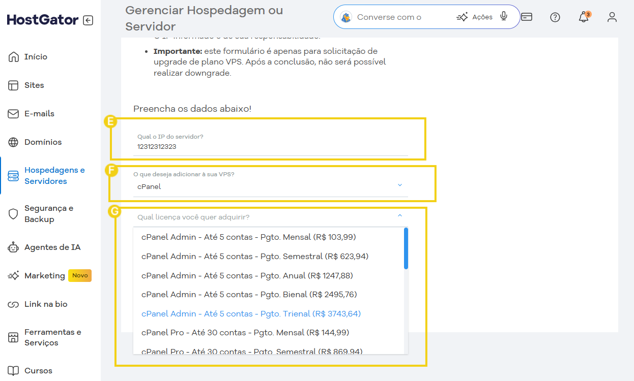Viewport: 634px width, 381px height.
Task: Open Segurança e Backup section
Action: [x=48, y=214]
